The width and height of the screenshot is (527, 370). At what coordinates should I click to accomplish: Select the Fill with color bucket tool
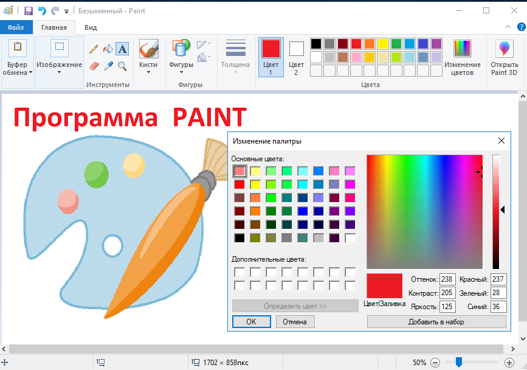point(108,49)
